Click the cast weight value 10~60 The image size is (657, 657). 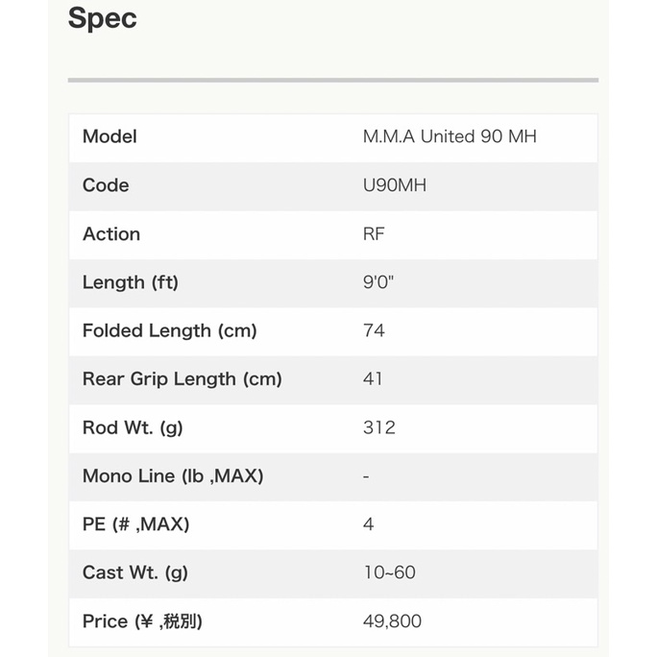[x=389, y=572]
